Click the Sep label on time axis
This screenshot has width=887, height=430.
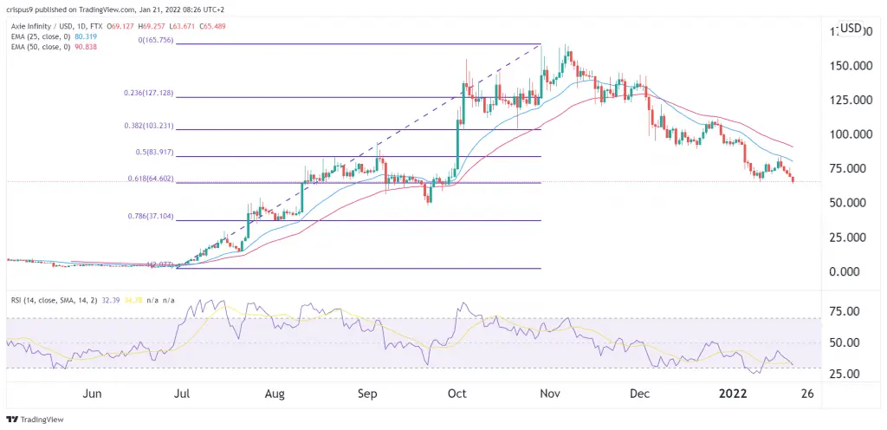click(x=368, y=394)
